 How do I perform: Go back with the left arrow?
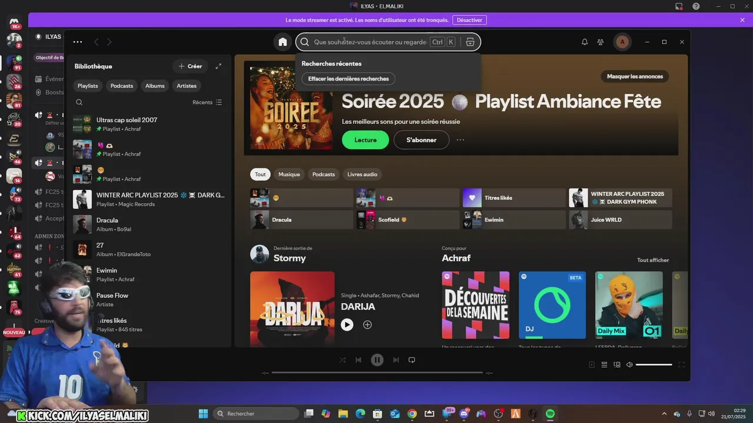click(96, 42)
